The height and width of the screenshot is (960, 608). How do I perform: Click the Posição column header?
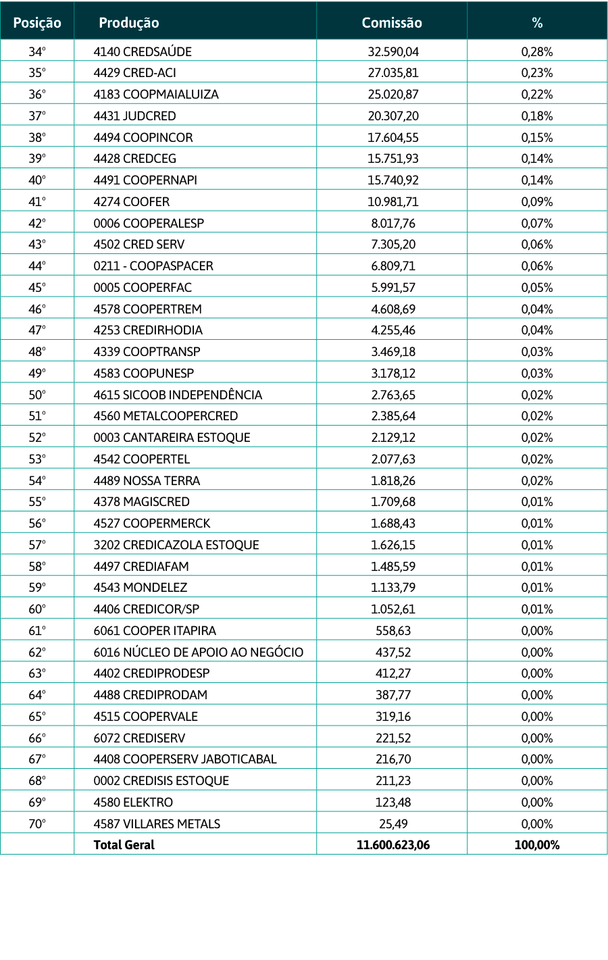(x=37, y=22)
